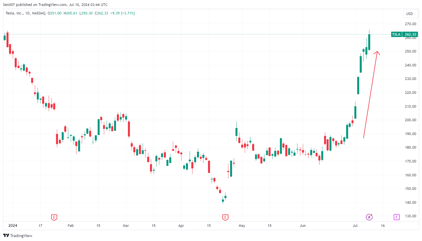Image resolution: width=422 pixels, height=241 pixels.
Task: Click the 130.00 price axis label
Action: coord(410,216)
